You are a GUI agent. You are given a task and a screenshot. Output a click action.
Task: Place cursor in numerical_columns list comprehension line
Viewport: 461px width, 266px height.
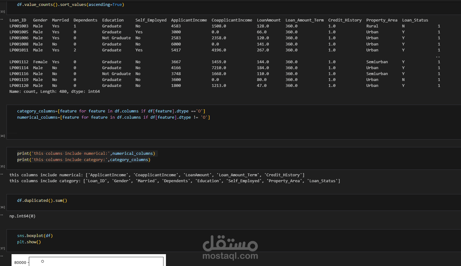click(x=114, y=117)
